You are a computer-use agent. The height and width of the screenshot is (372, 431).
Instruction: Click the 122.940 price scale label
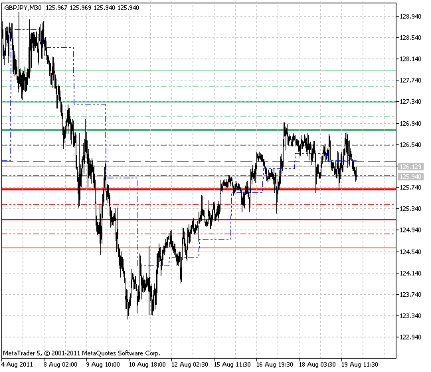click(x=410, y=337)
